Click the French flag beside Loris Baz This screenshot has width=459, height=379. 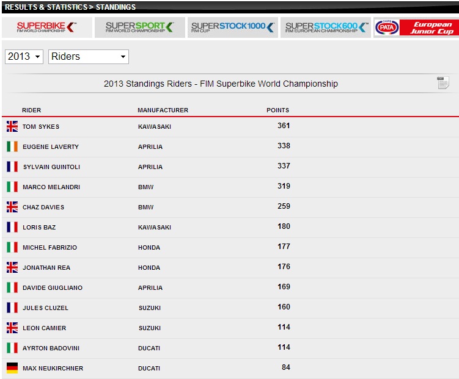[x=12, y=227]
